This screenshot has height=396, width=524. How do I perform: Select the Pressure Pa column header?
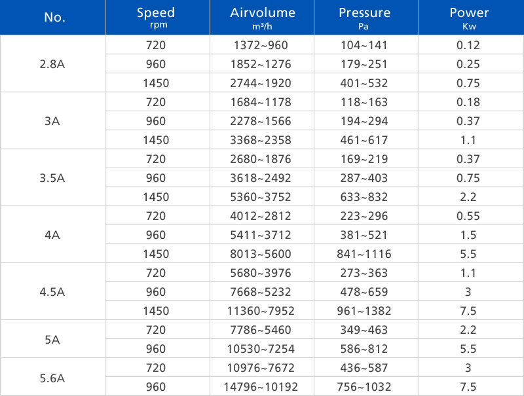[x=365, y=18]
